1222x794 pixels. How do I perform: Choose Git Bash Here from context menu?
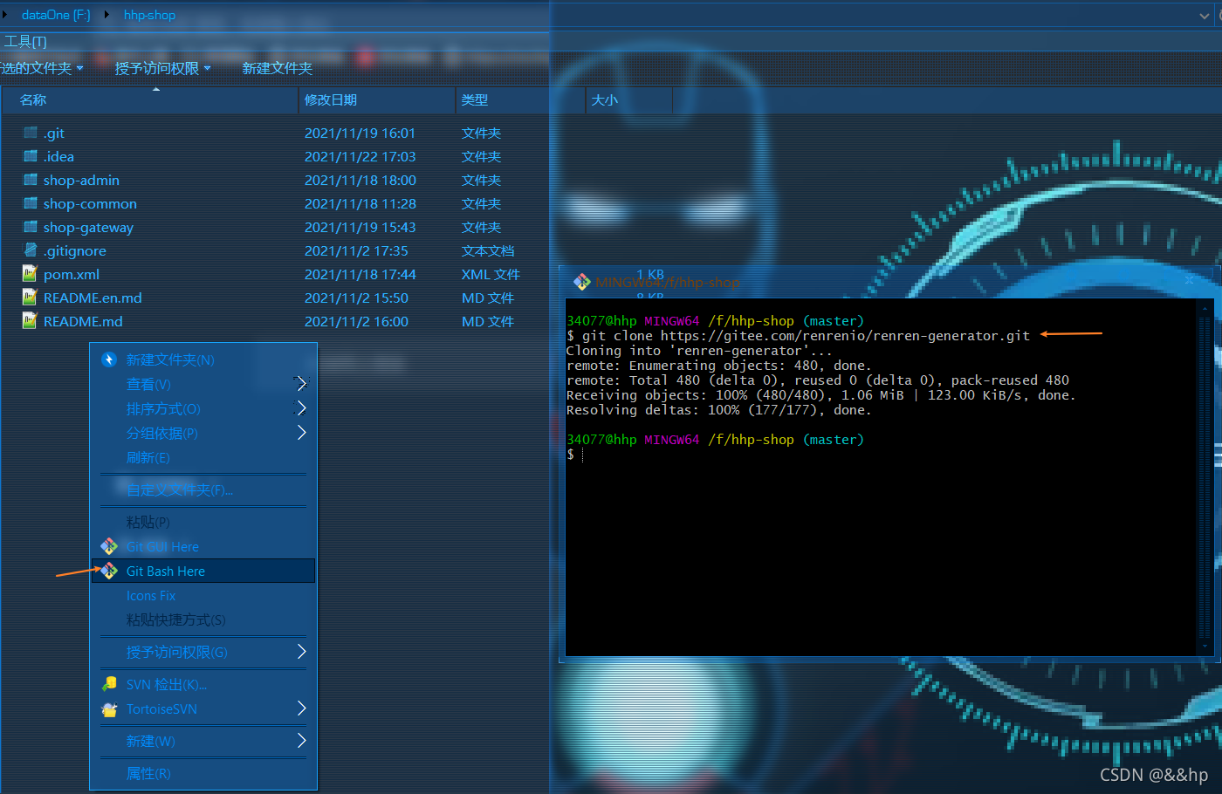click(x=203, y=571)
